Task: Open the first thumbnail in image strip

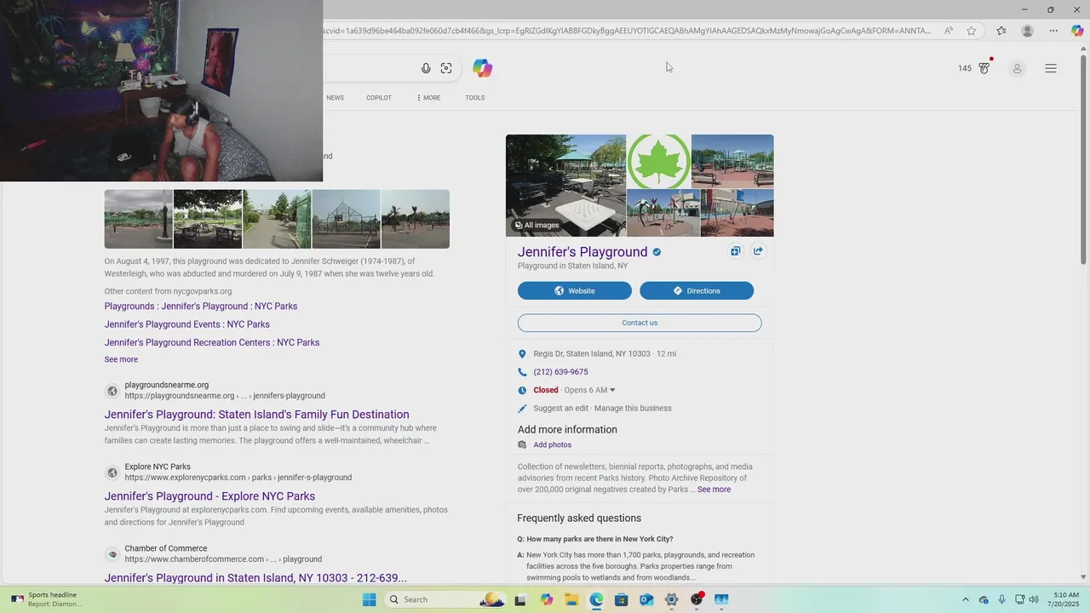Action: (139, 219)
